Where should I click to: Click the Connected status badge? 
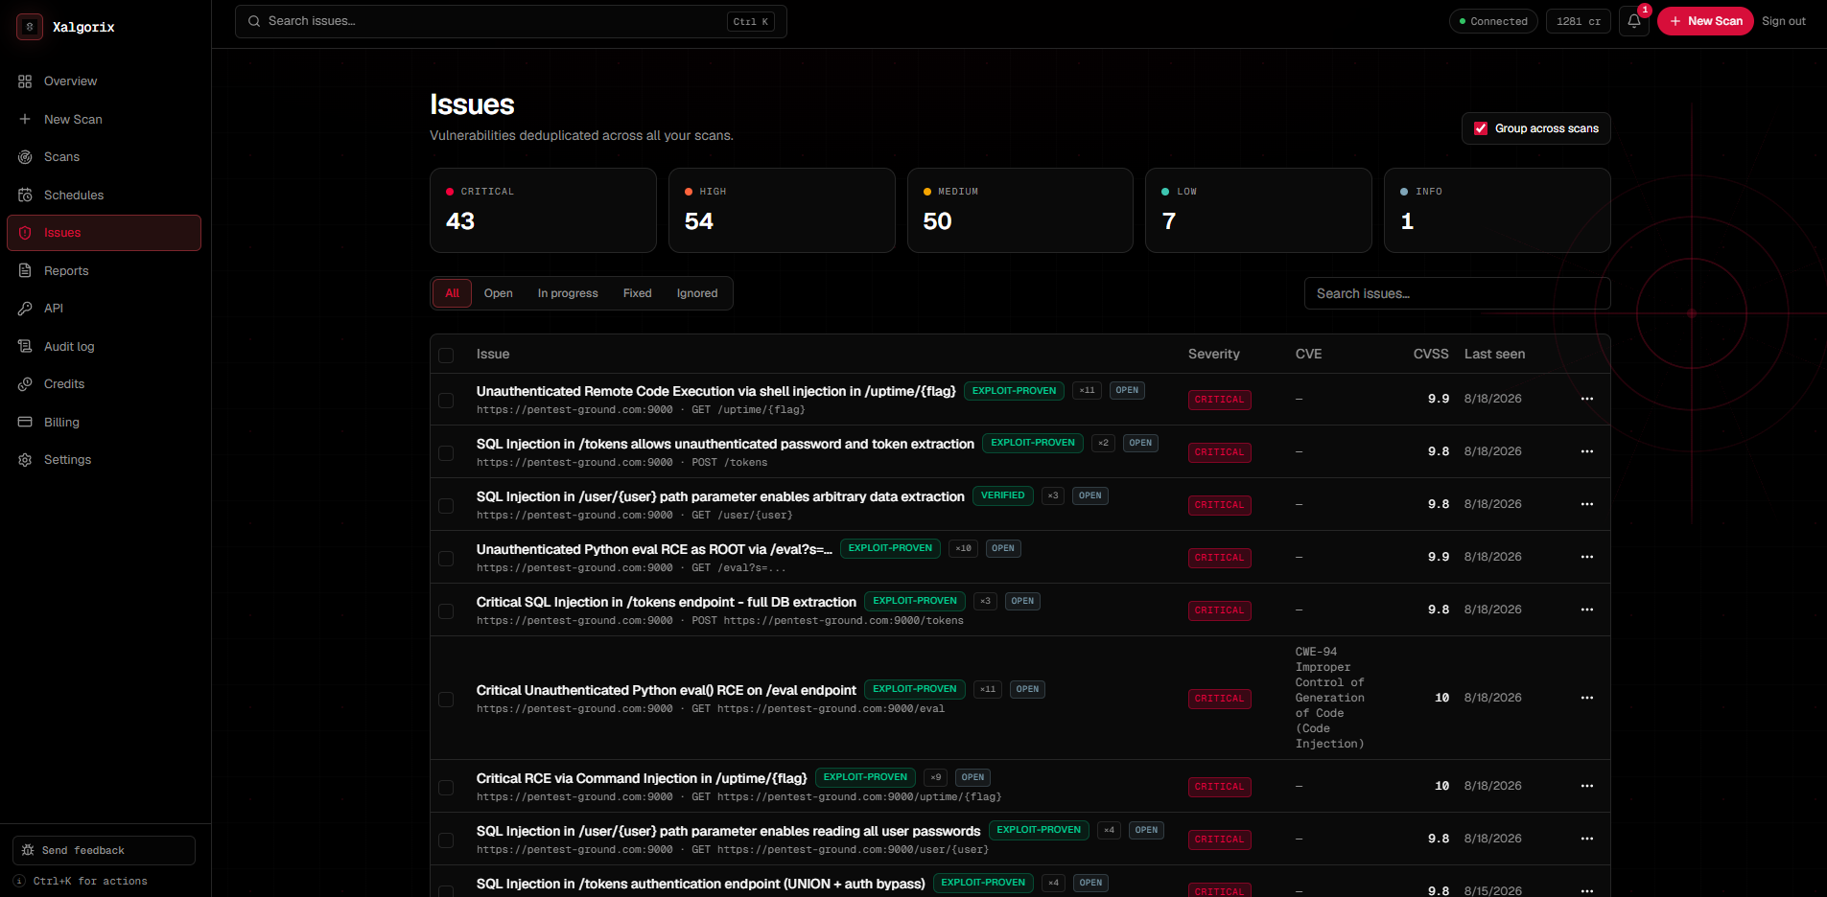click(x=1493, y=21)
